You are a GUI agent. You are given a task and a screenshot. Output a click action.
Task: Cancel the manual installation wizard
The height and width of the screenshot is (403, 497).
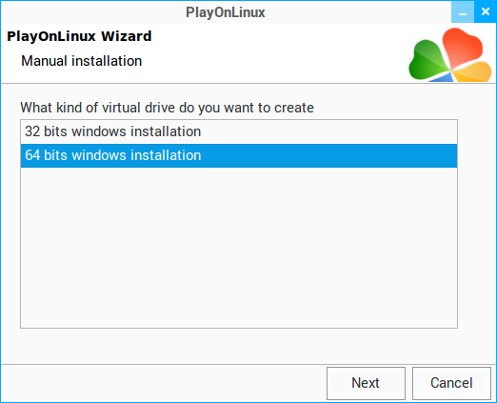pyautogui.click(x=451, y=383)
